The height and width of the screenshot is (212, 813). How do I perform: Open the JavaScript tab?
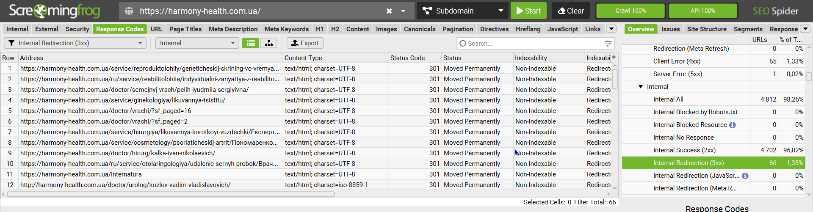pos(562,29)
